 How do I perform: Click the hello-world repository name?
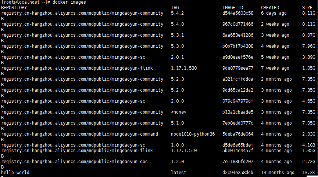15,173
